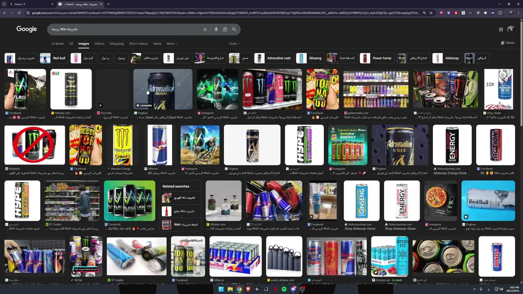Reload the page
The width and height of the screenshot is (523, 294).
[19, 13]
